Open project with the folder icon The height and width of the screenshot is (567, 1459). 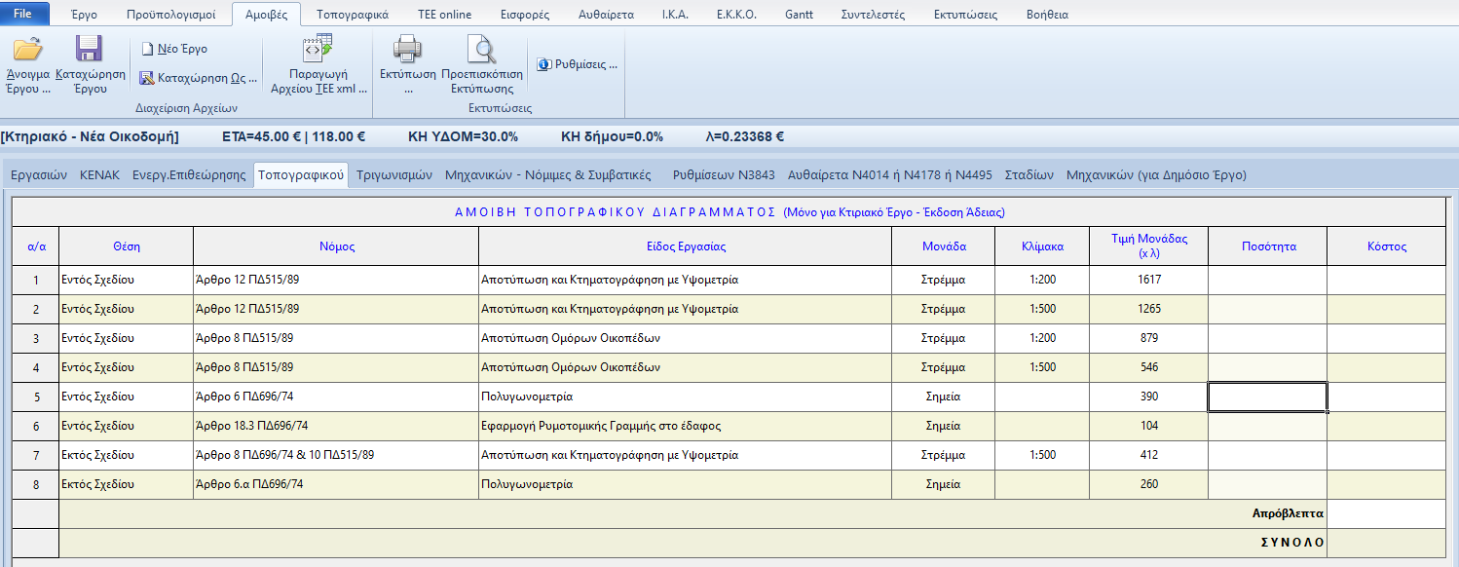(x=27, y=52)
